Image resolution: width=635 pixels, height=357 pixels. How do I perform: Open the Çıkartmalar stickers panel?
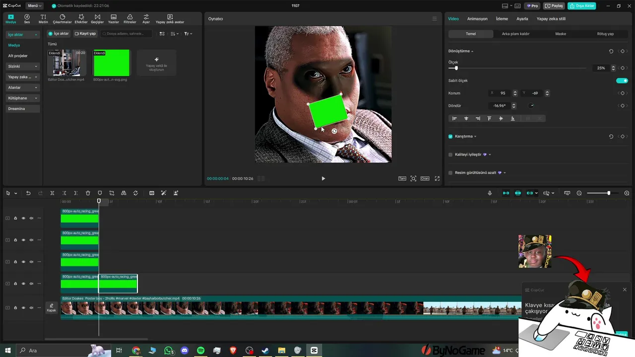point(63,19)
